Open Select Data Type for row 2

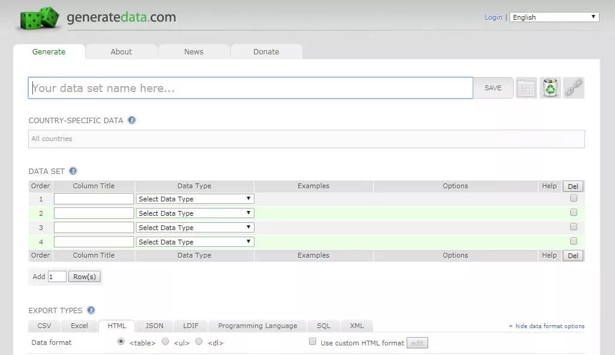pyautogui.click(x=195, y=213)
